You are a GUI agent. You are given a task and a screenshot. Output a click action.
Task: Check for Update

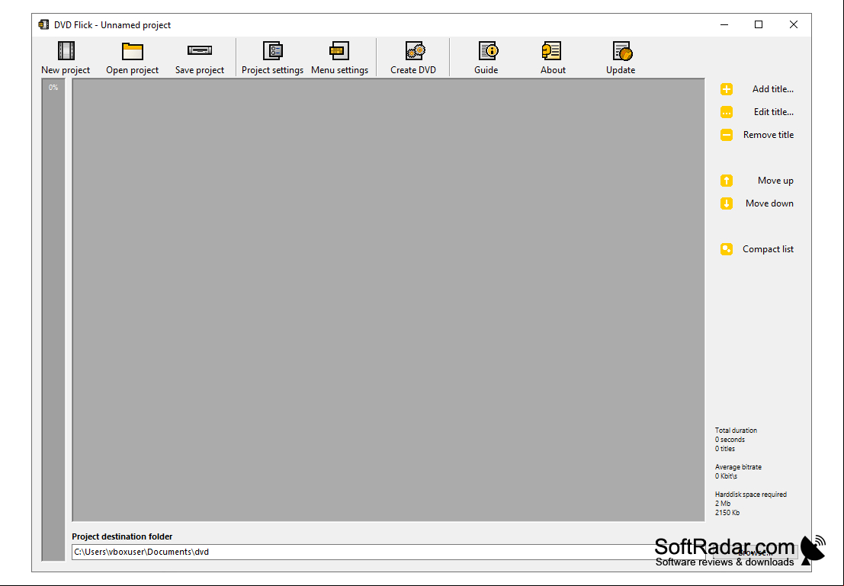click(621, 58)
